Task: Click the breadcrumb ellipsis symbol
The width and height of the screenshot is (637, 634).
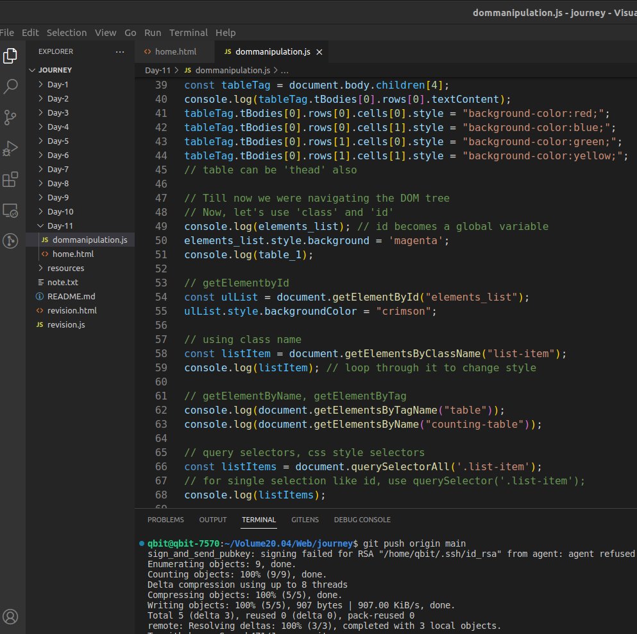Action: coord(285,71)
